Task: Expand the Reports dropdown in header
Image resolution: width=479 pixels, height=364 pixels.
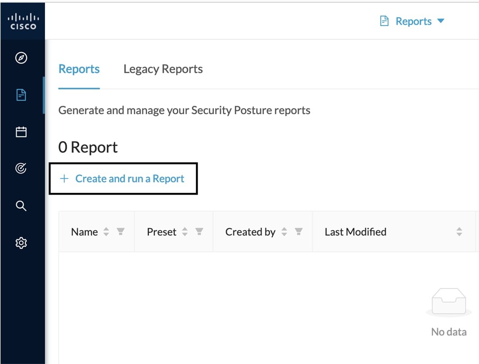Action: 441,21
